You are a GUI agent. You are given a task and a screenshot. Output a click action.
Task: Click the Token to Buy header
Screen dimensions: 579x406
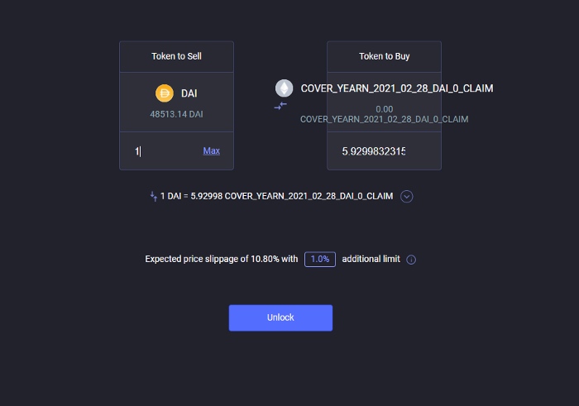(x=385, y=56)
